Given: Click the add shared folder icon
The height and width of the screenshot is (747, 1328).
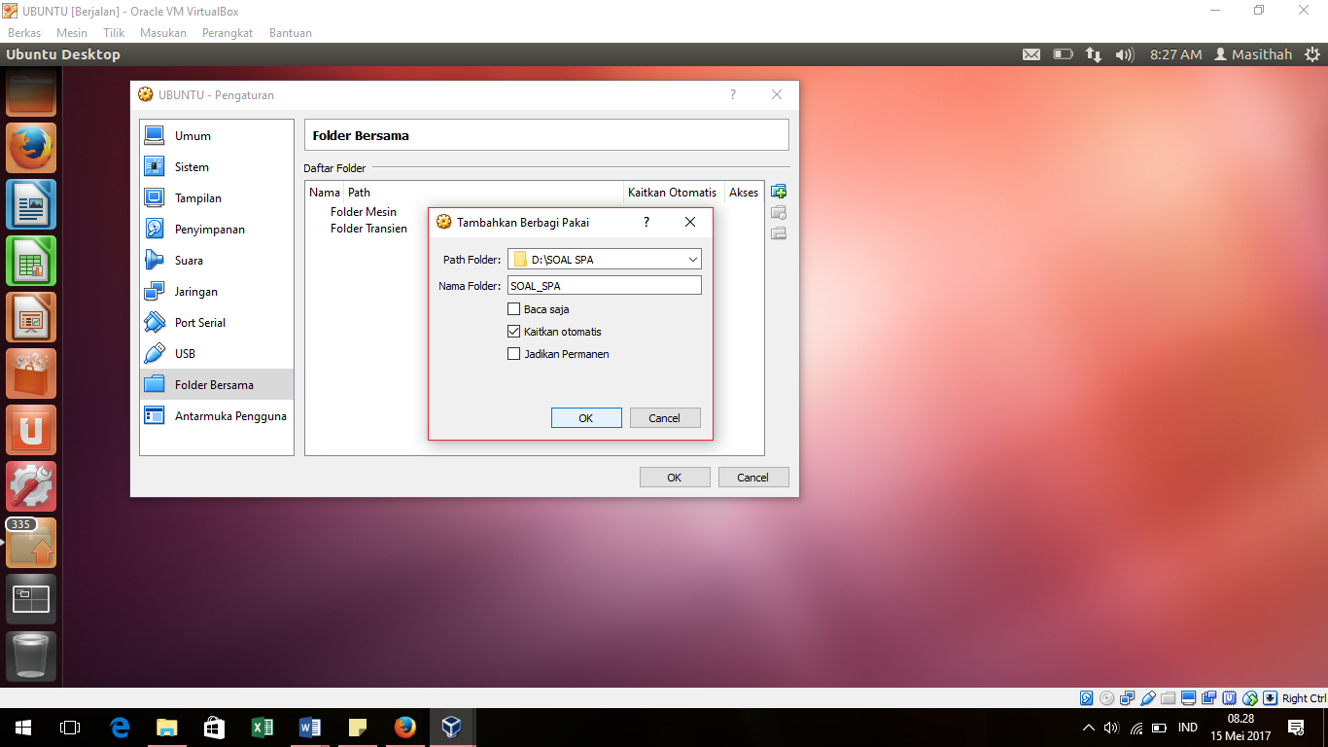Looking at the screenshot, I should (779, 192).
